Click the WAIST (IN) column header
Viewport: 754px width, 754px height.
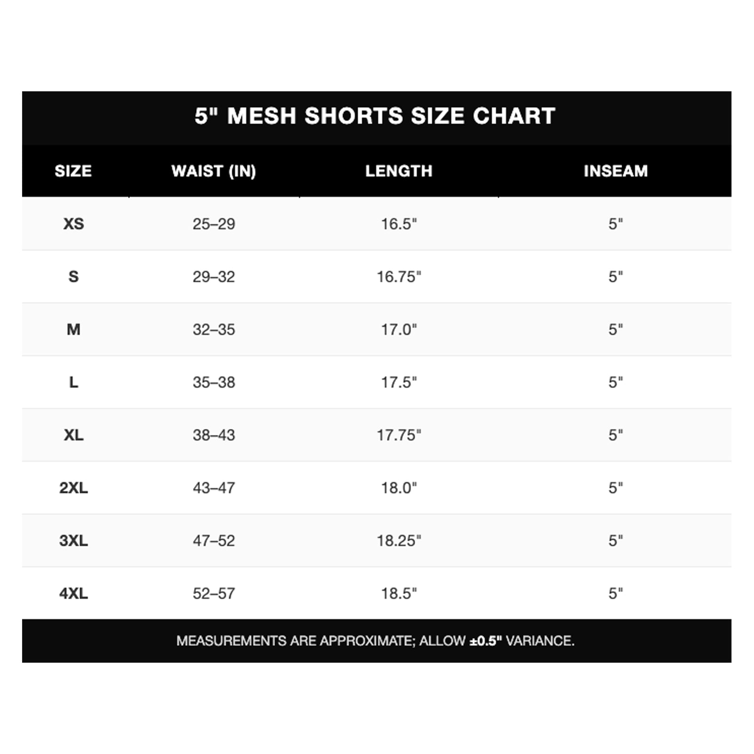pos(213,171)
